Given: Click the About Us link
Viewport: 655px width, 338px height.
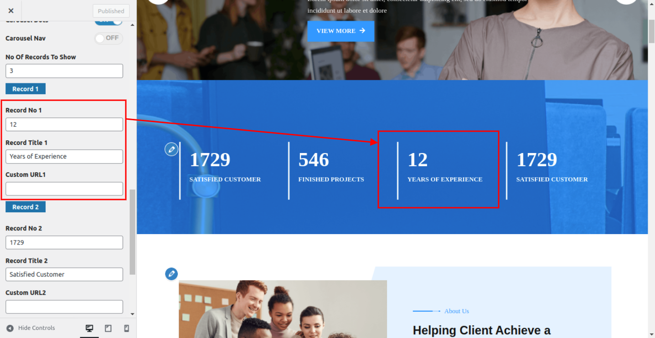Looking at the screenshot, I should [457, 311].
